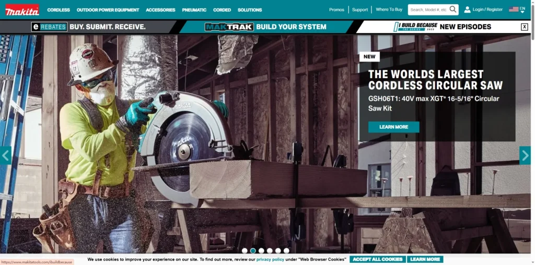Accept all cookies
Screen dimensions: 535x265
(x=377, y=259)
